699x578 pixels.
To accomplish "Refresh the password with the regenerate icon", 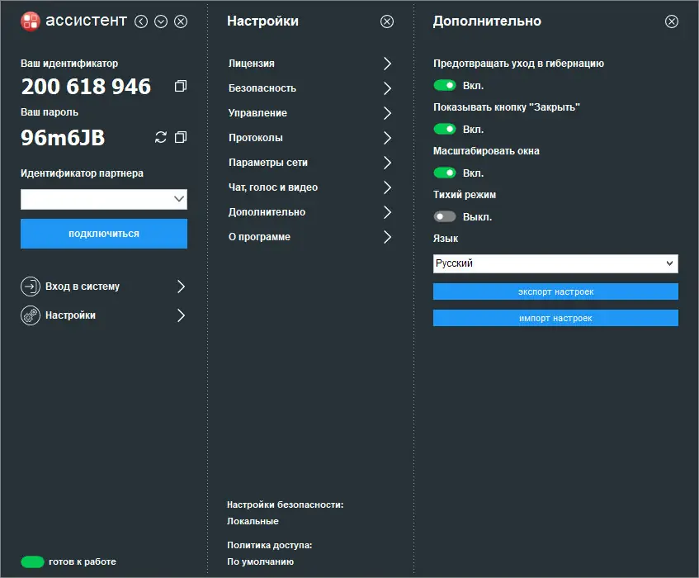I will click(161, 137).
